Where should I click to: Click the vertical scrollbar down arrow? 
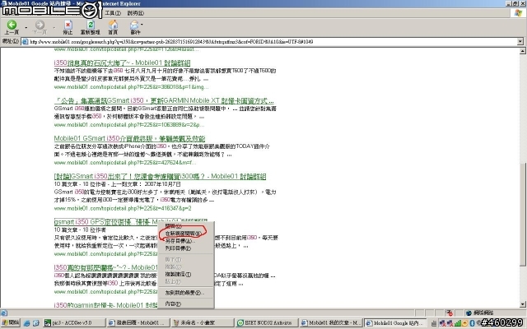point(523,304)
